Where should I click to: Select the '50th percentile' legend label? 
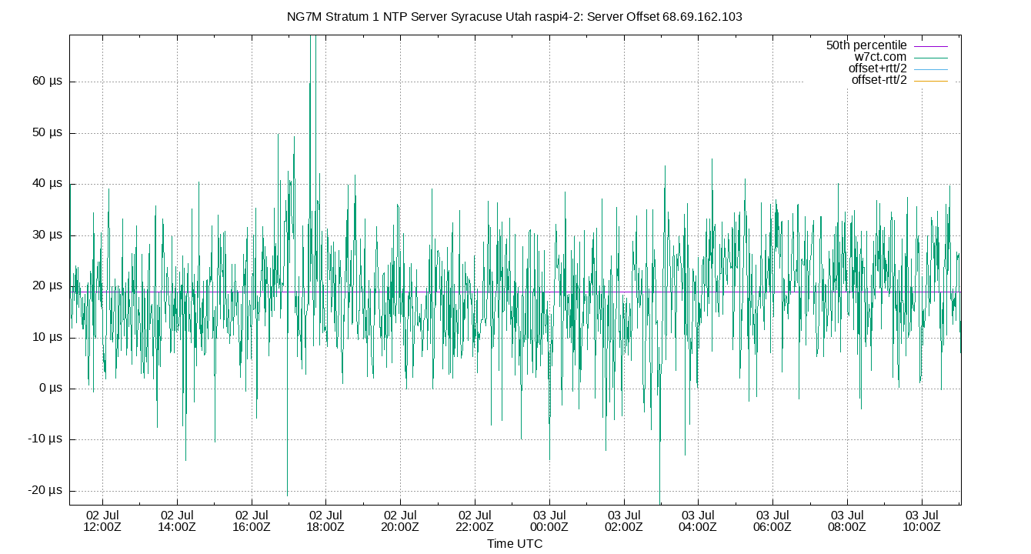[866, 45]
